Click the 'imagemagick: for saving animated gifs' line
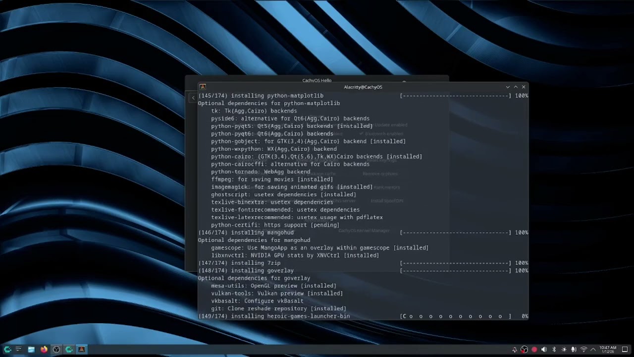This screenshot has width=634, height=357. [292, 187]
